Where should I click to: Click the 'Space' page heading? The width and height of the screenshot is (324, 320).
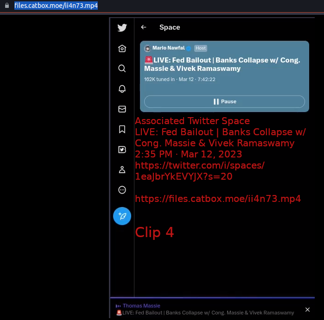(170, 27)
